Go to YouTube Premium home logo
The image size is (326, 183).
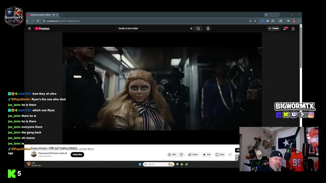point(42,28)
